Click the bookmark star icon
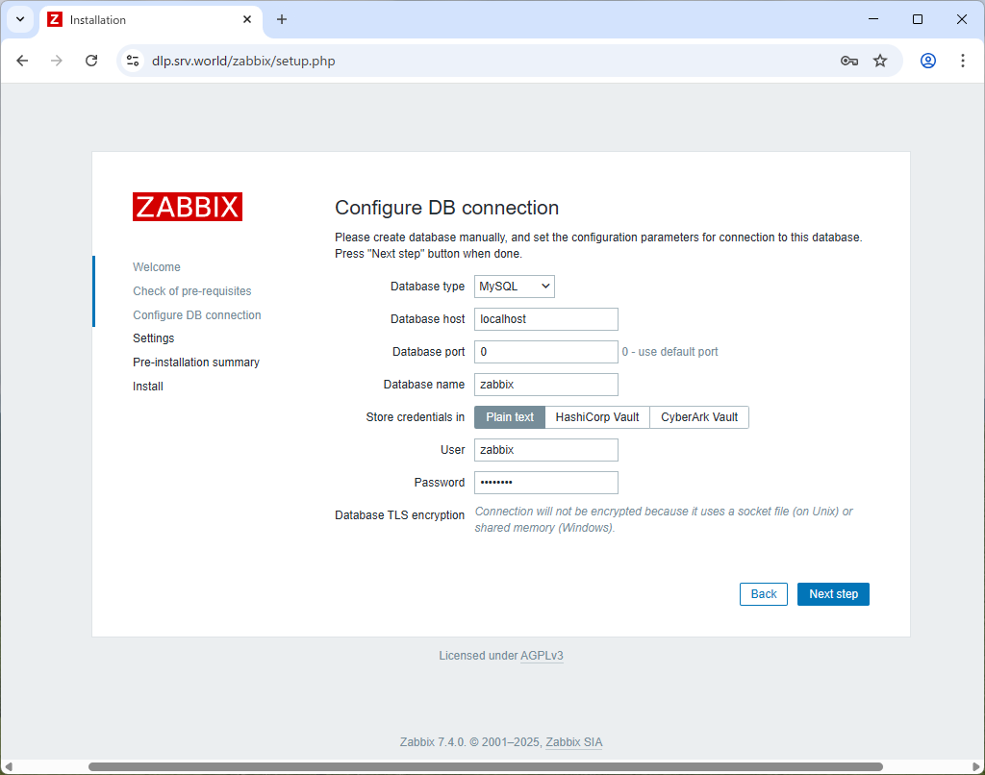Image resolution: width=985 pixels, height=775 pixels. 880,61
